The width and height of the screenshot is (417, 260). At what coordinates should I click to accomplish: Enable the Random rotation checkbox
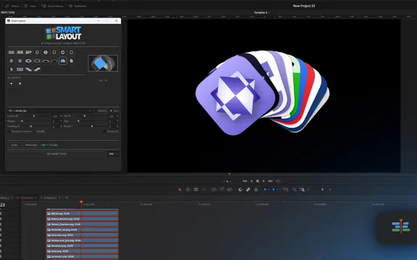pyautogui.click(x=9, y=131)
